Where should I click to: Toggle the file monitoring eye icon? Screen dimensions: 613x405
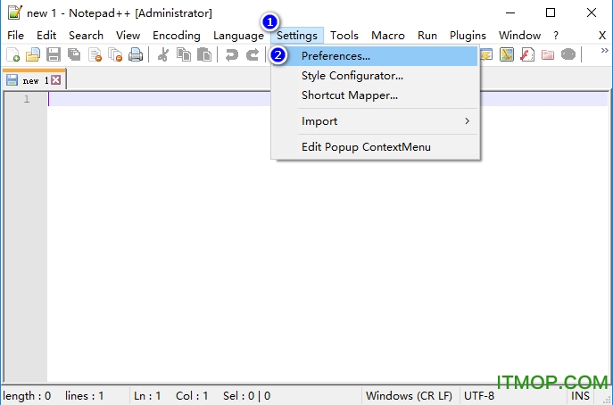coord(568,54)
